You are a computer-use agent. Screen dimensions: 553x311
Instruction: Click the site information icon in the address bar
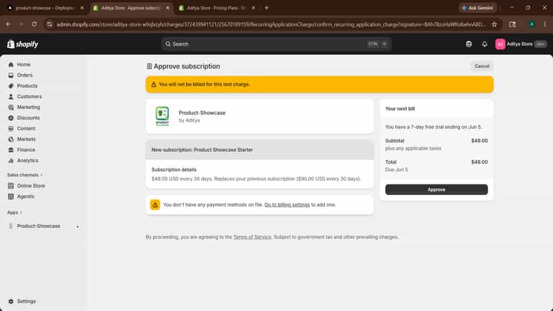[x=49, y=24]
